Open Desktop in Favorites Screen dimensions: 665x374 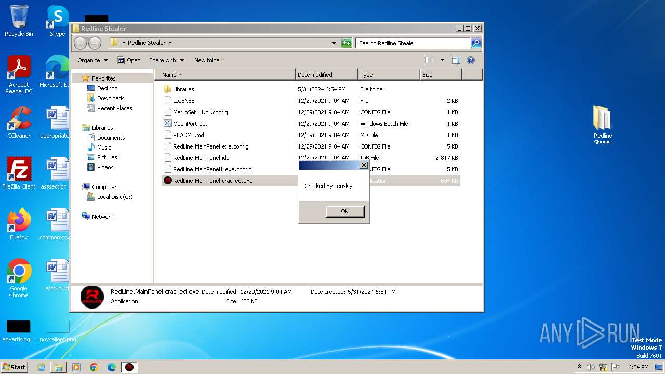(107, 88)
